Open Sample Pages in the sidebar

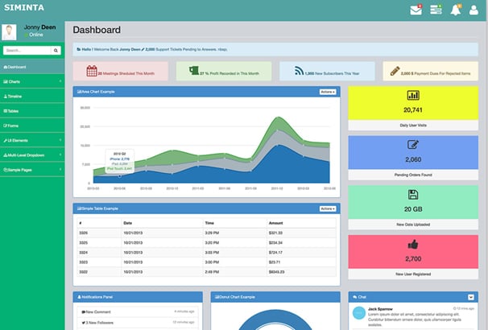(32, 170)
